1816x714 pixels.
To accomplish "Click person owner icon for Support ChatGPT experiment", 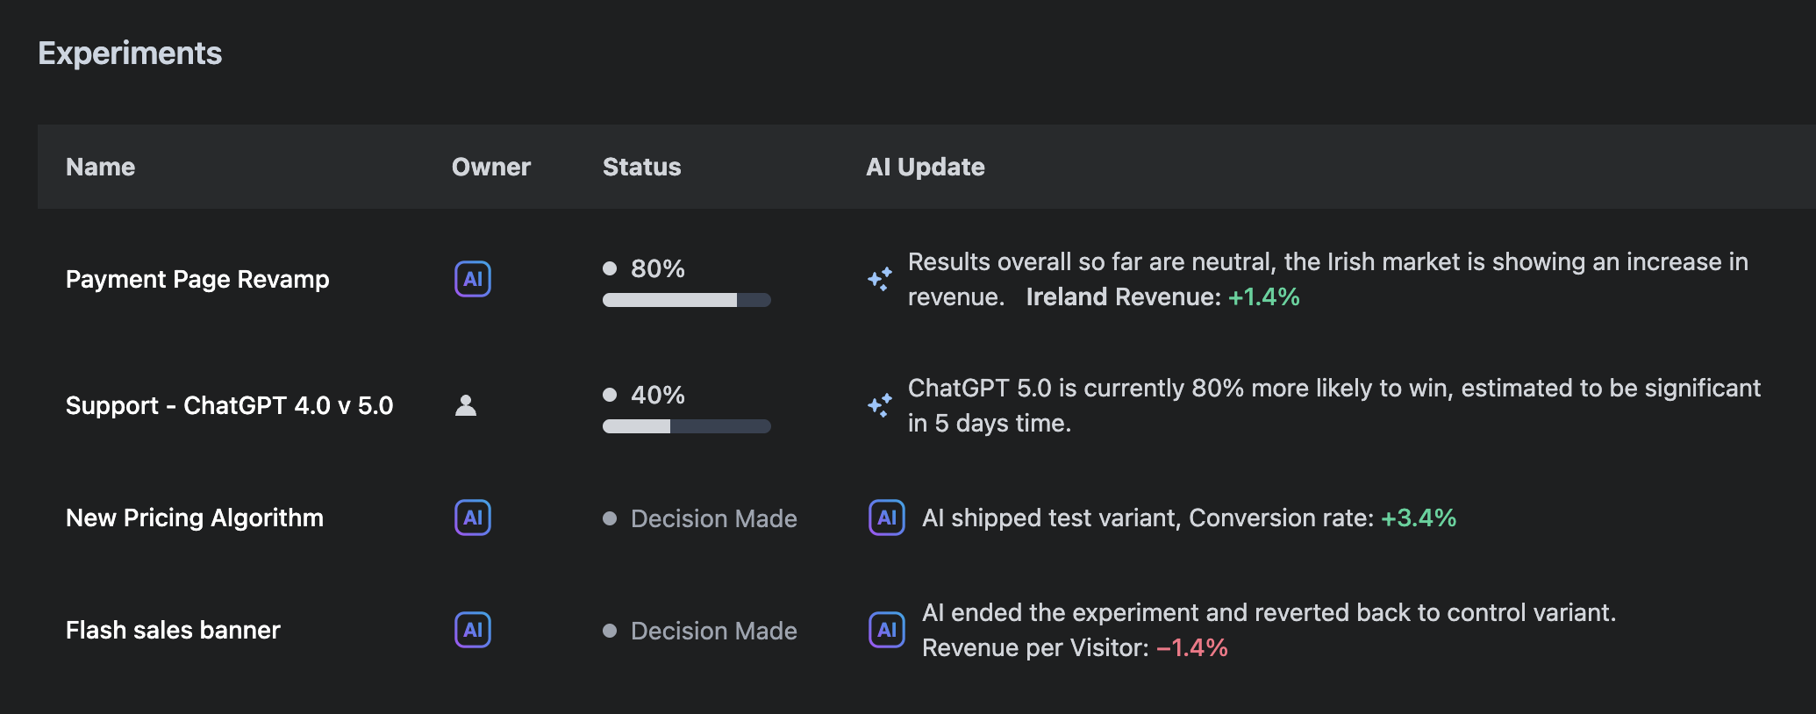I will coord(466,405).
